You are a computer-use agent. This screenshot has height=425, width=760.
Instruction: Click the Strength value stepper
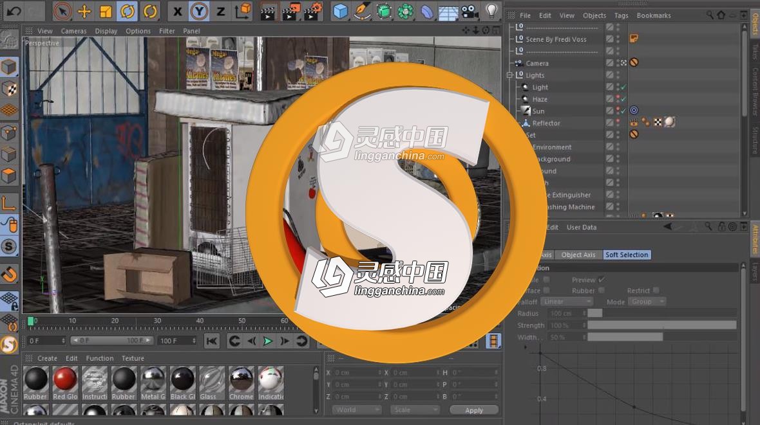coord(584,325)
